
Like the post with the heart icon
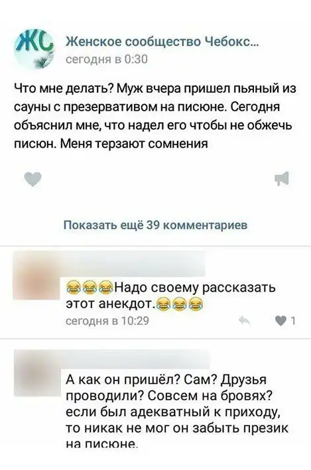(32, 179)
